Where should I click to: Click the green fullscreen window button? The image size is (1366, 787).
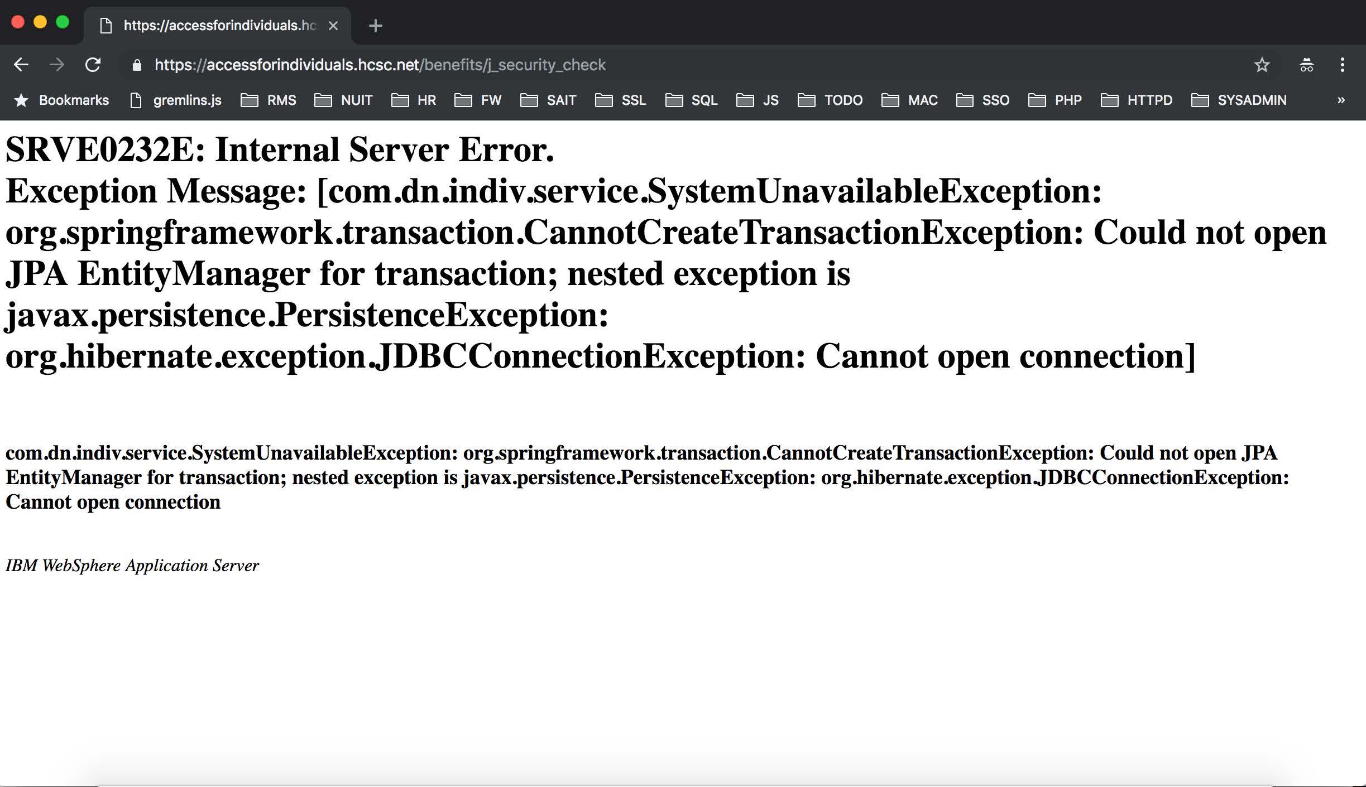63,22
